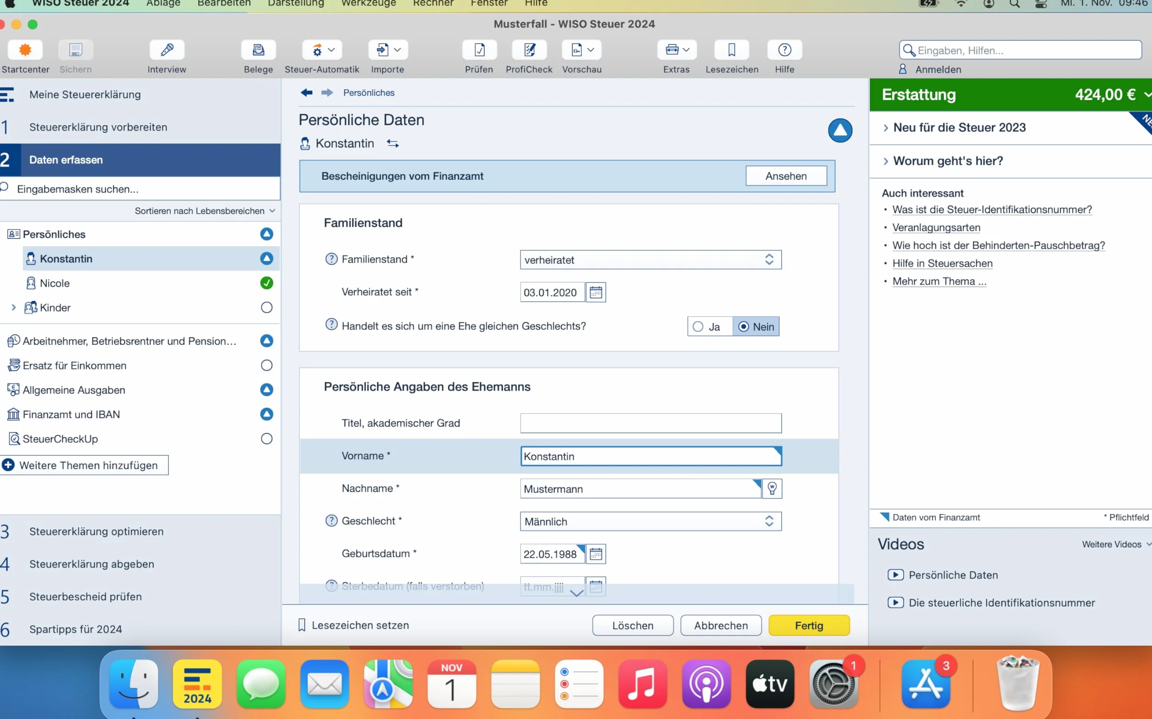Open Ersatz für Einkommen section
This screenshot has width=1152, height=719.
click(x=140, y=365)
